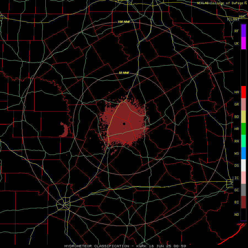Pick the BI dark red legend swatch
Image resolution: width=248 pixels, height=248 pixels.
click(x=243, y=202)
